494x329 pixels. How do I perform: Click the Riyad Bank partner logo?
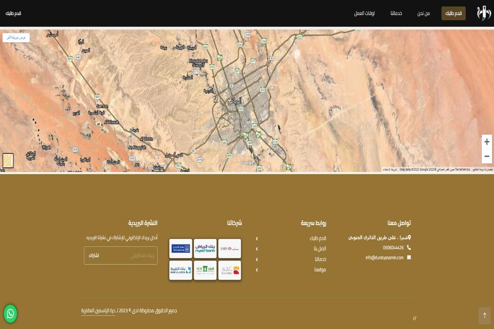pos(205,248)
